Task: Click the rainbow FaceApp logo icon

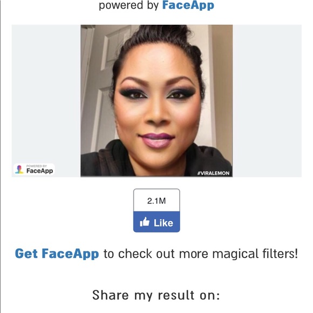Action: (x=19, y=169)
